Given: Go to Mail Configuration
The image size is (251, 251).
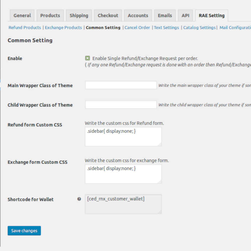Looking at the screenshot, I should (235, 28).
